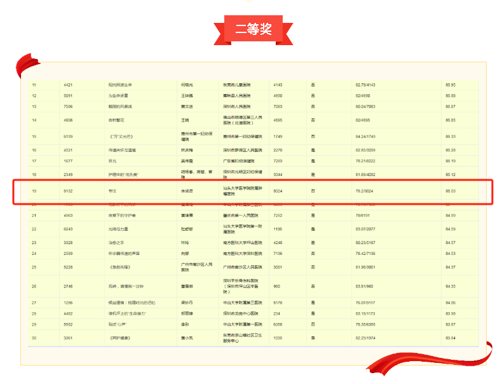Select entry ID 5228 in row 25
This screenshot has height=384, width=500.
[x=69, y=267]
